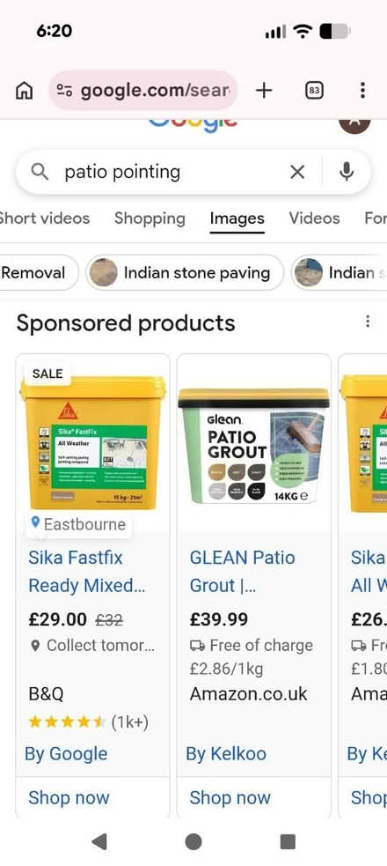The width and height of the screenshot is (387, 866).
Task: Select the Removal filter chip
Action: pyautogui.click(x=36, y=272)
